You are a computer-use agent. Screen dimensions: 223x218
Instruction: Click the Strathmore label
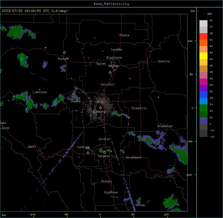click(133, 157)
